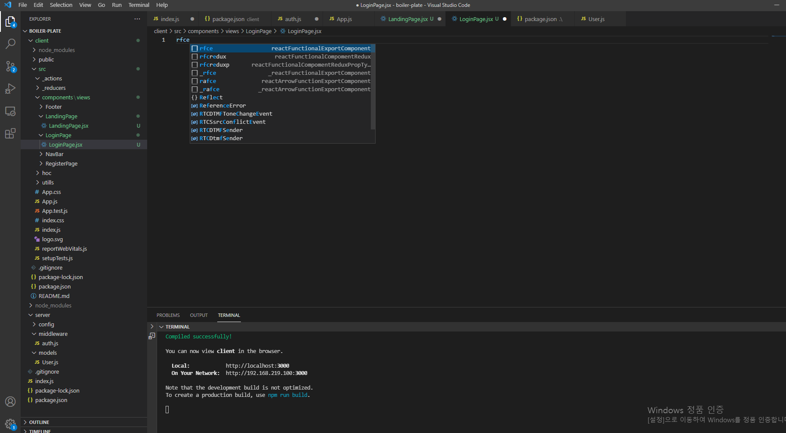Click the terminal split icon at left

(x=152, y=336)
